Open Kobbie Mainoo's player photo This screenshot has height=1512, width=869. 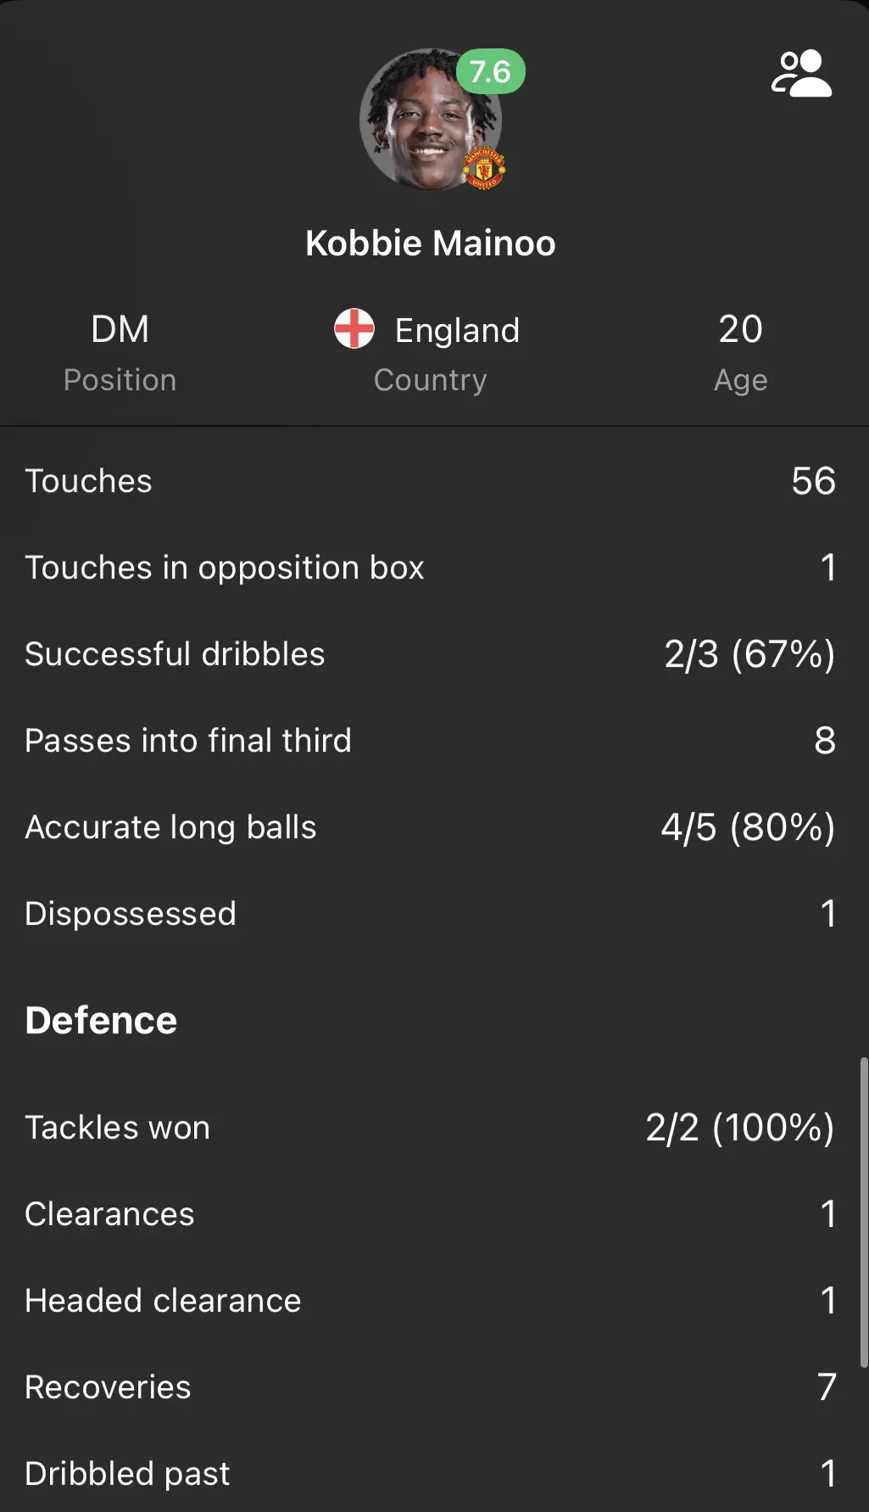tap(431, 119)
